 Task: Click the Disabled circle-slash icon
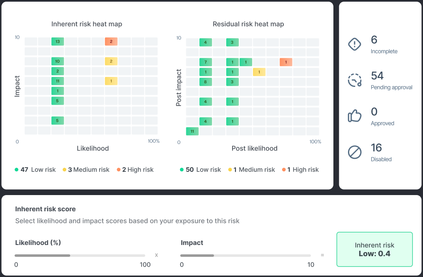tap(355, 152)
